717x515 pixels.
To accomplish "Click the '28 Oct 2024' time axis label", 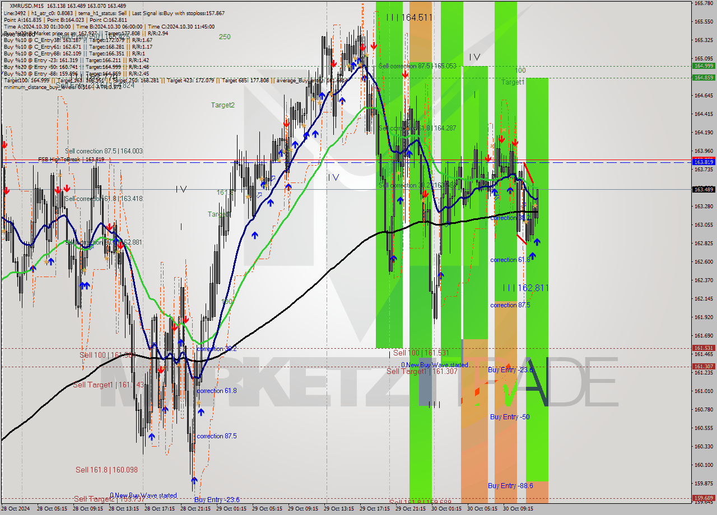I will (15, 509).
